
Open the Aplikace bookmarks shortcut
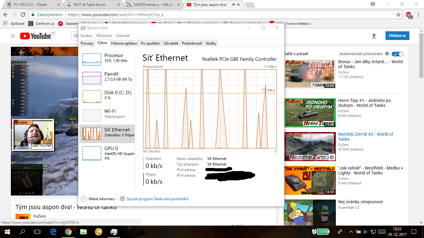(x=14, y=23)
